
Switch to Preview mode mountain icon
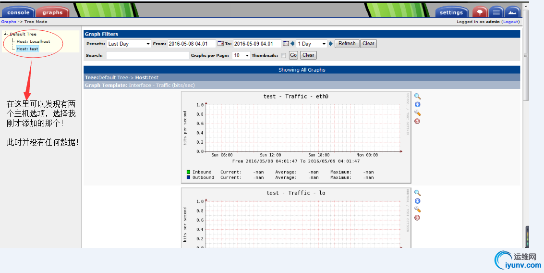tap(513, 12)
